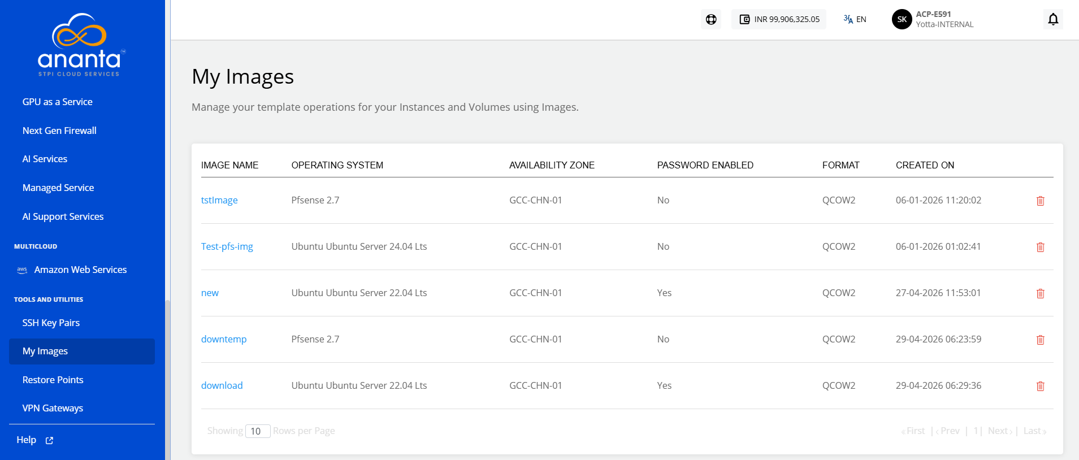Screen dimensions: 1079x460
Task: Select My Images in sidebar
Action: 82,351
